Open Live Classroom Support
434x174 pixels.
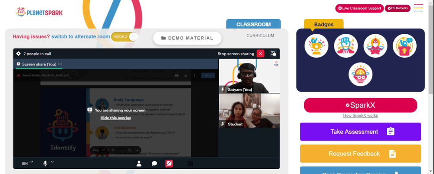pos(359,8)
